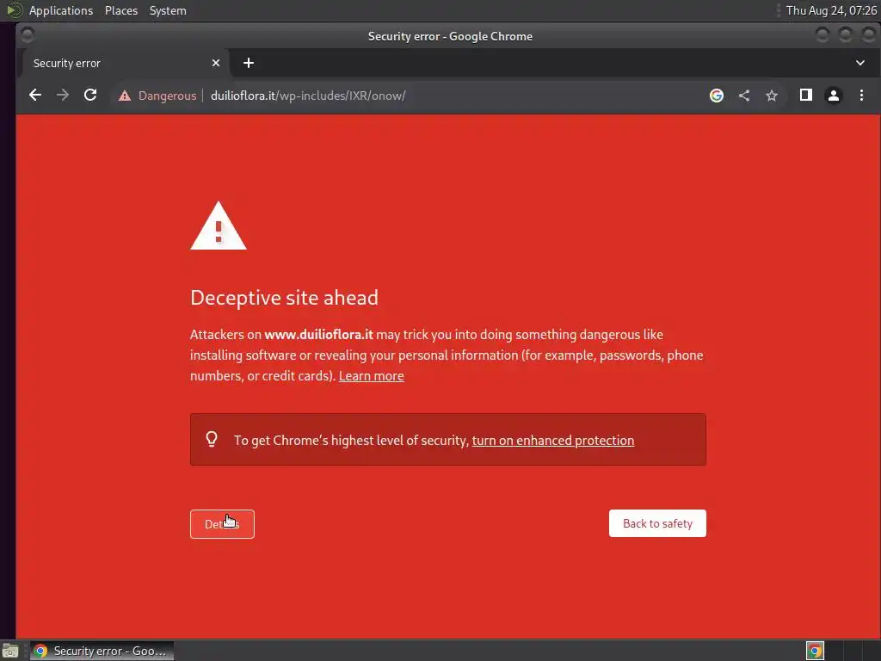The height and width of the screenshot is (661, 881).
Task: Click the lightbulb icon in the security tip box
Action: pos(212,439)
